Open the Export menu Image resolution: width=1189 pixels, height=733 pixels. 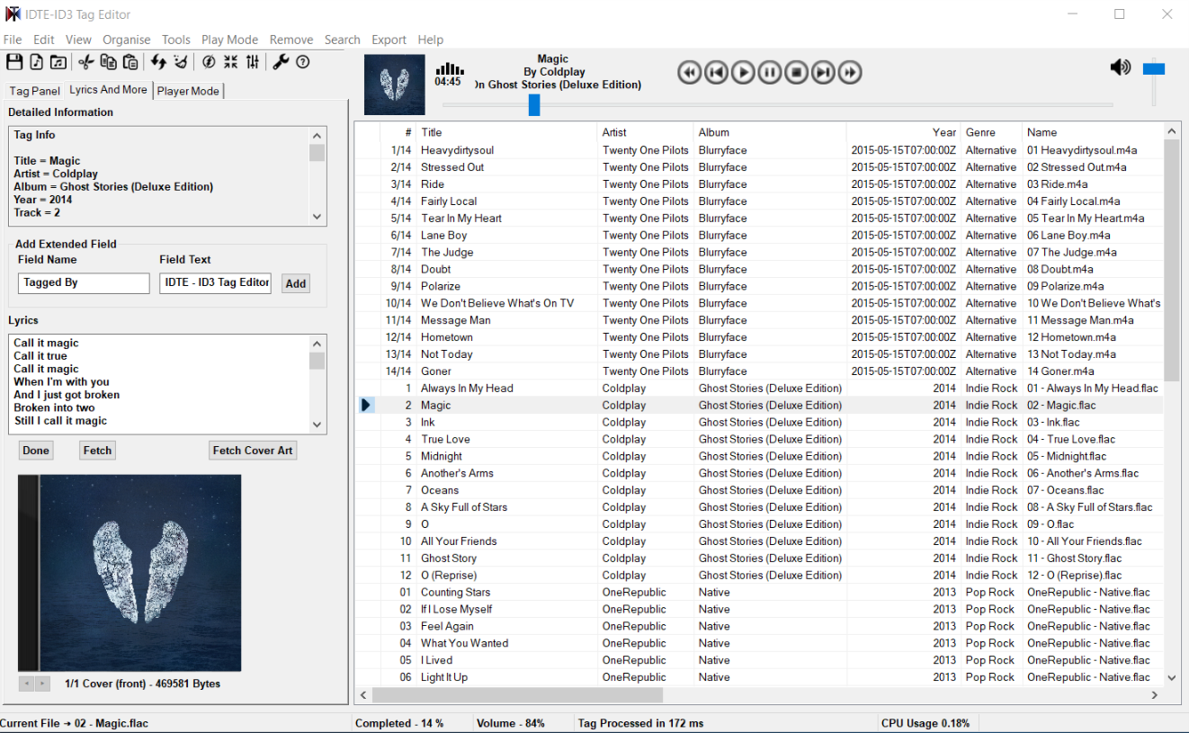(389, 40)
